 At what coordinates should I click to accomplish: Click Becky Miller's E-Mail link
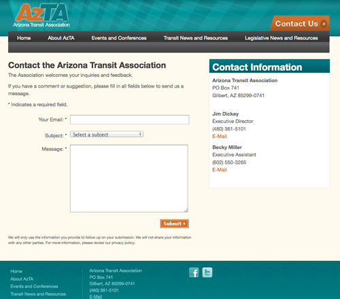coord(220,170)
